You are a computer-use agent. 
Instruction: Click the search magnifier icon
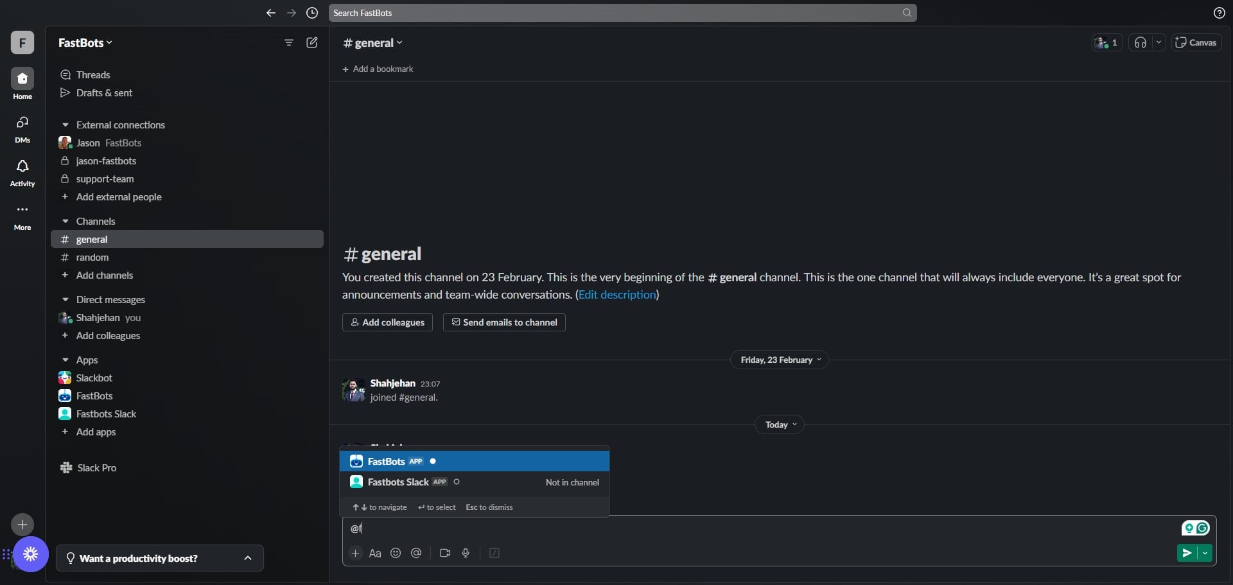(907, 13)
